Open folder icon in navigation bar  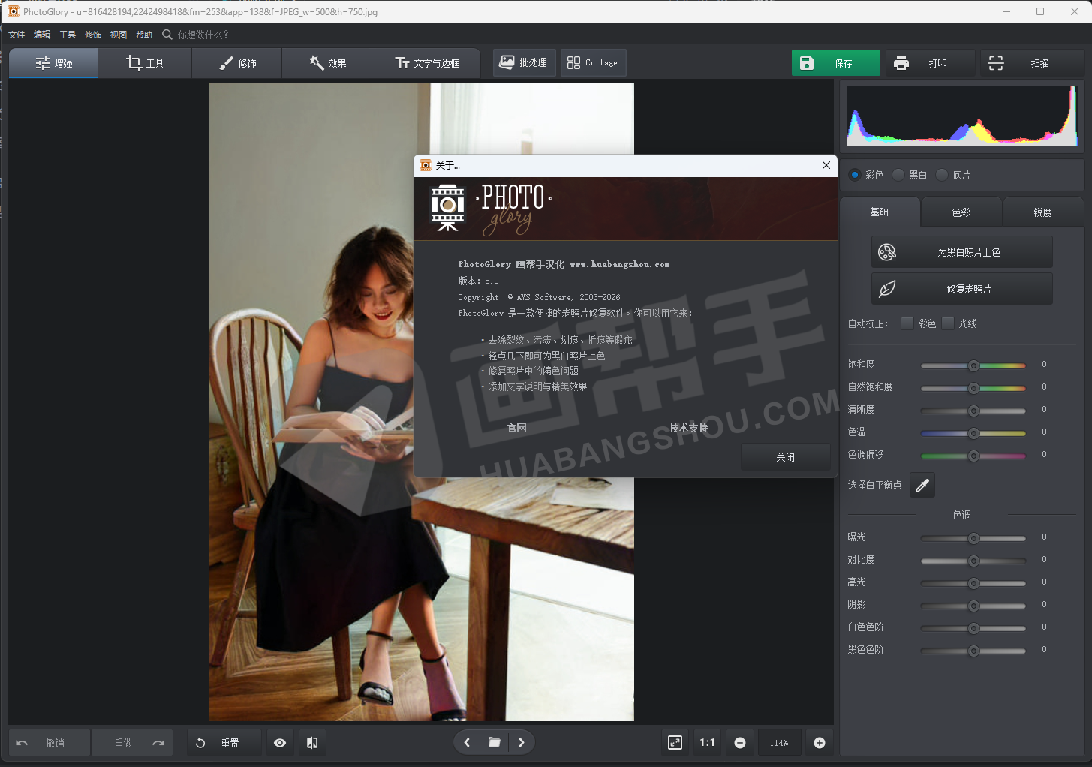[495, 742]
